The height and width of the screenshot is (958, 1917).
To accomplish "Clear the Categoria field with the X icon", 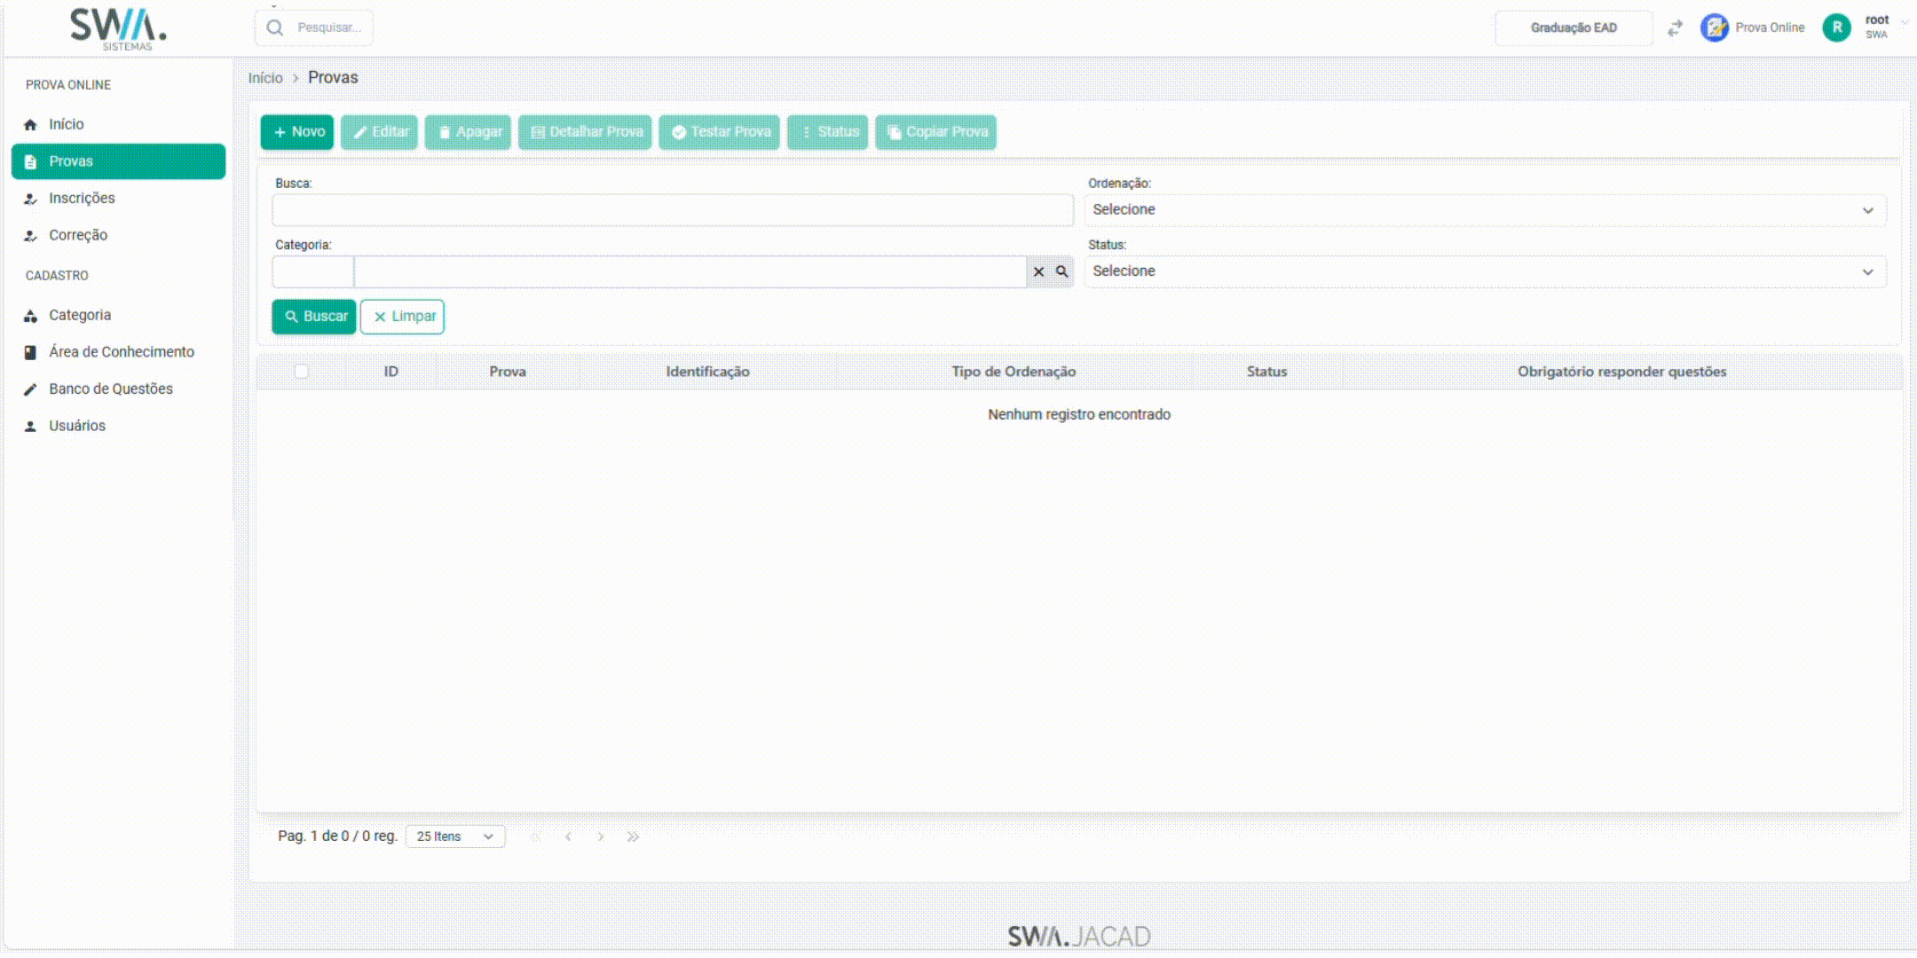I will pos(1038,271).
